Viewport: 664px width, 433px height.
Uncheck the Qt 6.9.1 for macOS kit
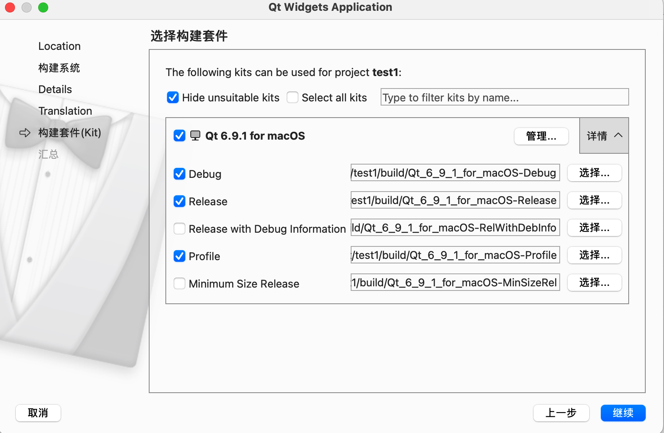pyautogui.click(x=180, y=135)
